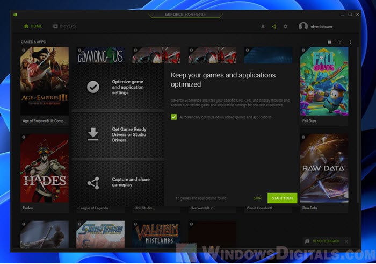Open the filter games icon
The width and height of the screenshot is (376, 264).
340,42
